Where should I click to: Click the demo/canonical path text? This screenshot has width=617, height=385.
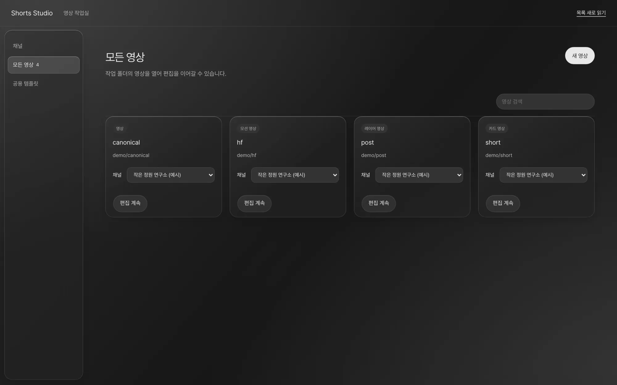(x=131, y=155)
